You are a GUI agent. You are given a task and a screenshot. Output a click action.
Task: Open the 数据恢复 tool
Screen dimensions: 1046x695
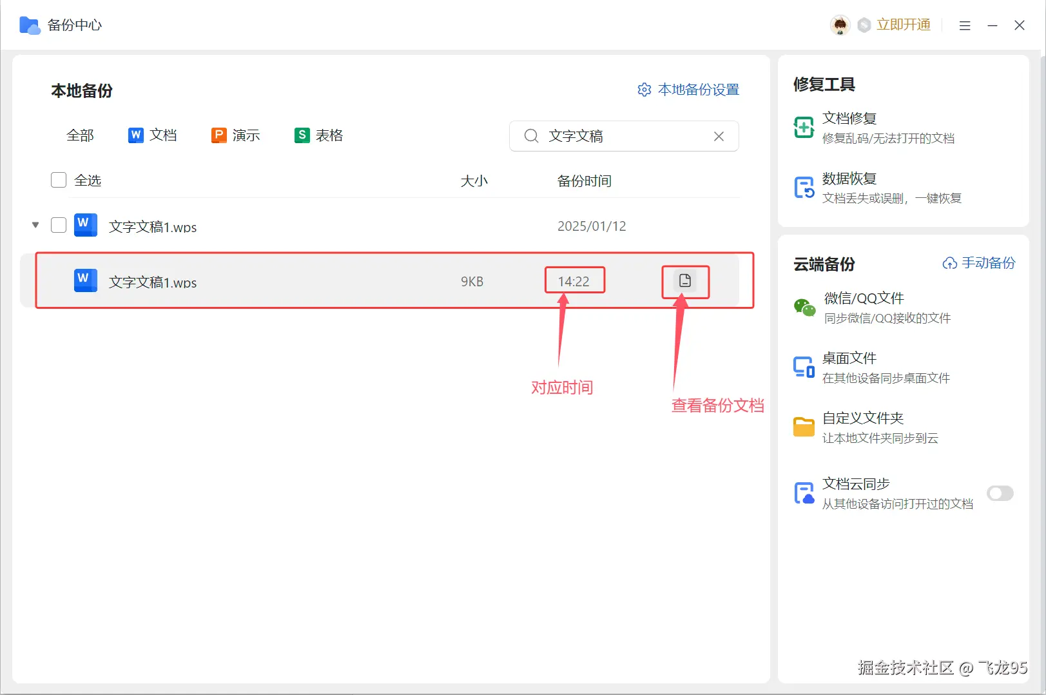coord(878,188)
